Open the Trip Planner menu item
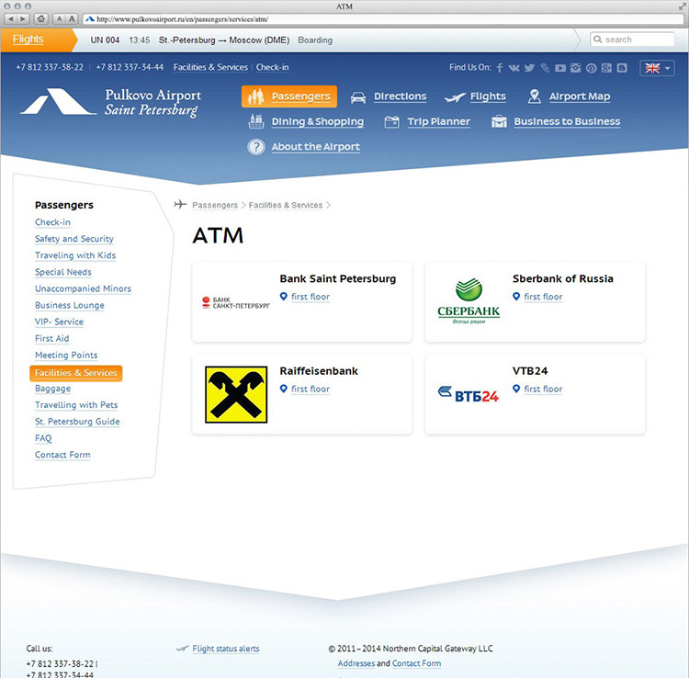Viewport: 689px width, 678px height. pos(438,121)
